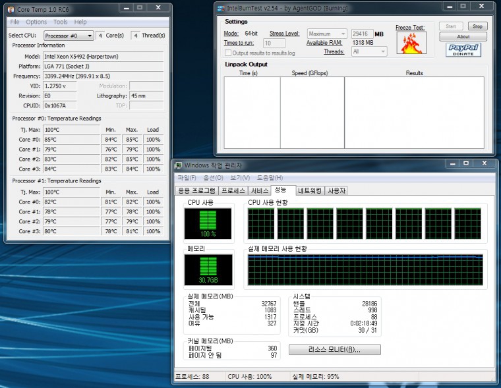This screenshot has width=501, height=388.
Task: Open Task Manager 옵션(O) menu
Action: pos(213,178)
